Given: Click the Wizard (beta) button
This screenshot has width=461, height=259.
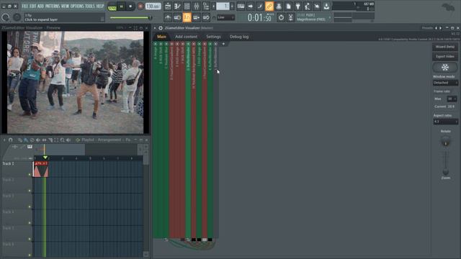Looking at the screenshot, I should [445, 47].
